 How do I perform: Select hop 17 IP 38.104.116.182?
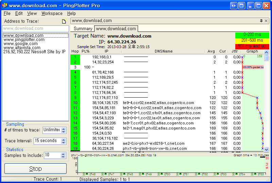coord(105,138)
